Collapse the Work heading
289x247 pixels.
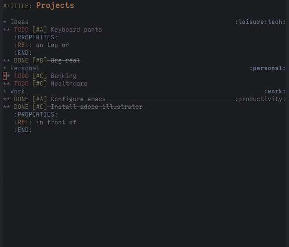click(x=17, y=91)
